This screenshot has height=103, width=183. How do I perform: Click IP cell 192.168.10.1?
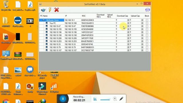(x=69, y=20)
